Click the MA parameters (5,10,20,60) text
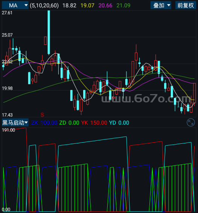 (x=44, y=6)
